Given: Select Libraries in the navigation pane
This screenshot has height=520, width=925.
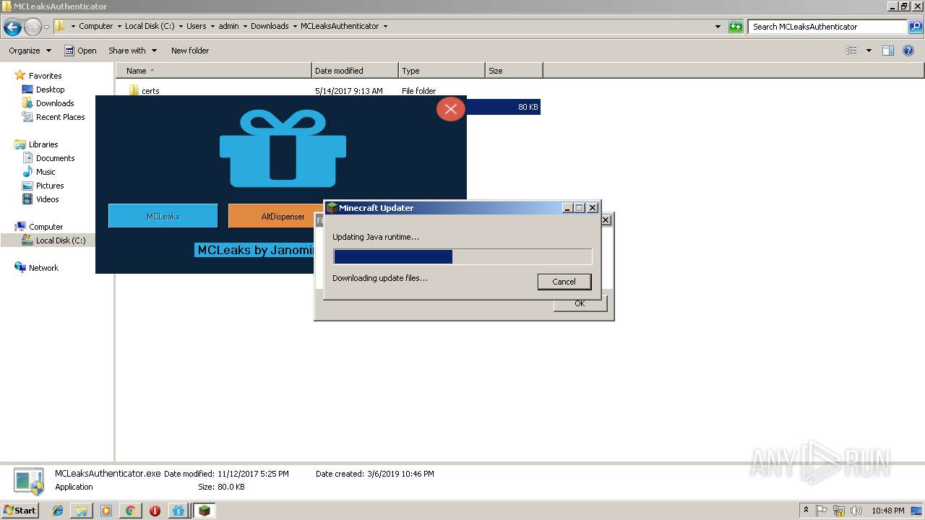Looking at the screenshot, I should pos(43,144).
